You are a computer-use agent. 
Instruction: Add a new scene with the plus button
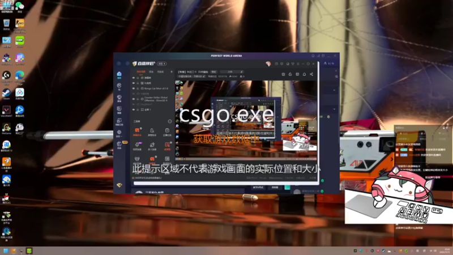(x=172, y=72)
